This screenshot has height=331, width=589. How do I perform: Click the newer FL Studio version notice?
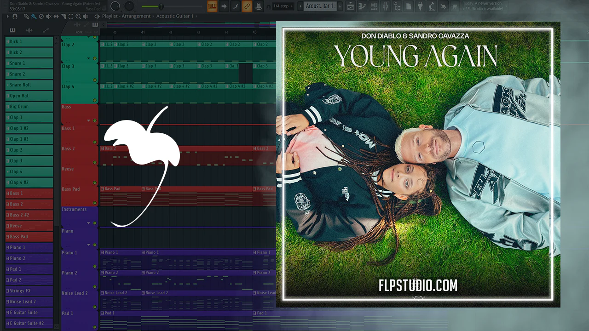(x=483, y=6)
